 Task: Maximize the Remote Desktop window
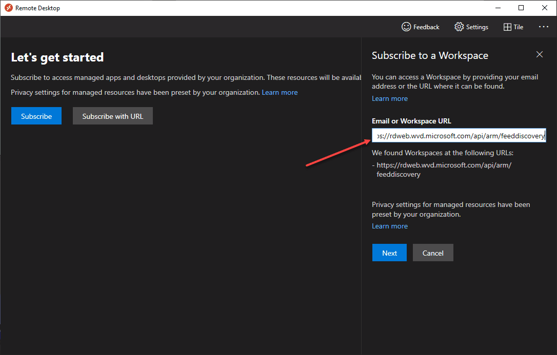tap(521, 8)
